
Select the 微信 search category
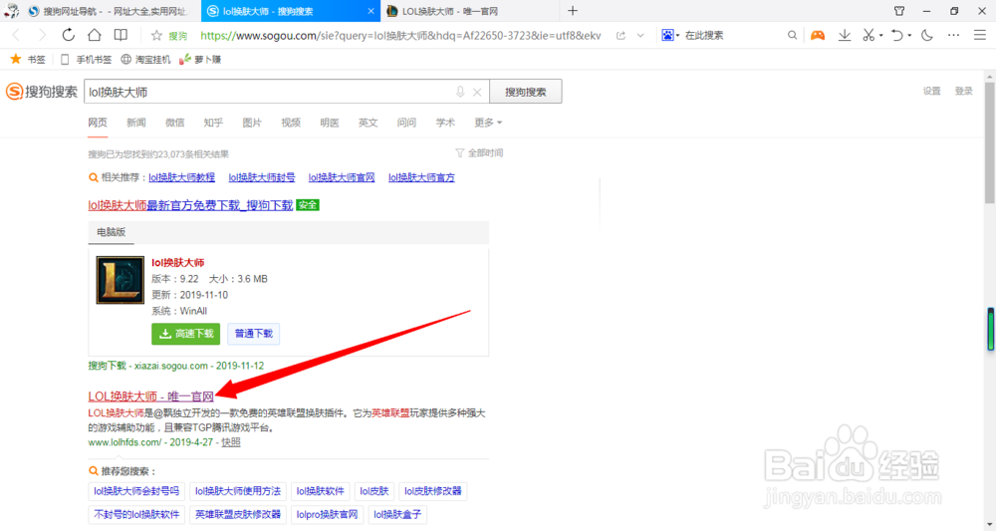[x=174, y=123]
